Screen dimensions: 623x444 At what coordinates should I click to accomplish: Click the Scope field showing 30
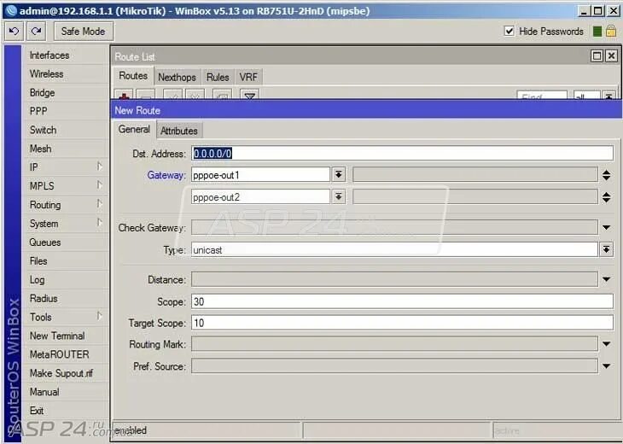pos(403,301)
